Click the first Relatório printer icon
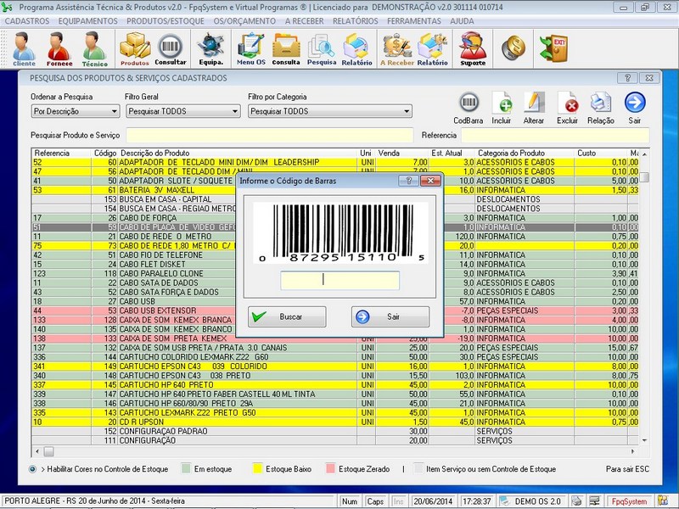 click(x=356, y=49)
